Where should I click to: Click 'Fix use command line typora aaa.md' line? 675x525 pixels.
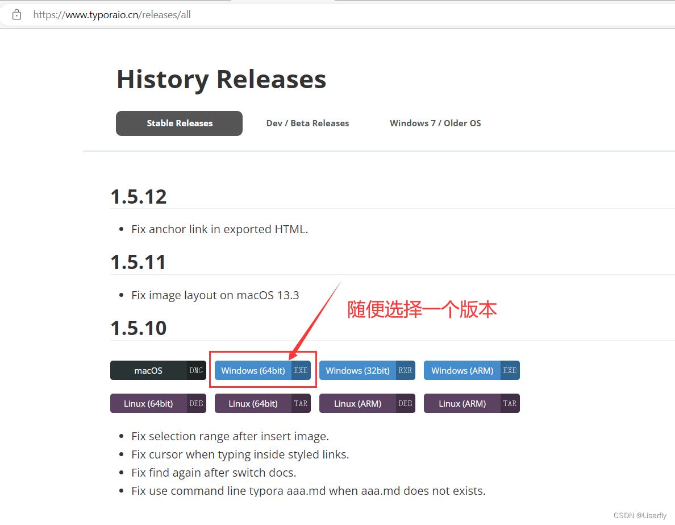pos(308,491)
